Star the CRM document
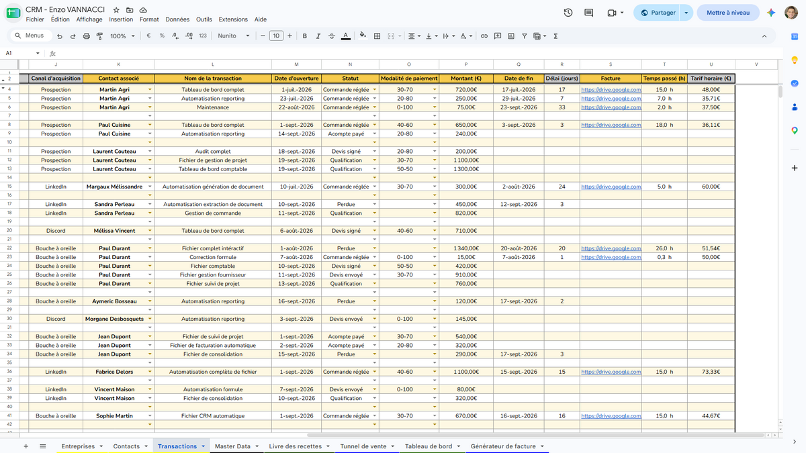 pos(116,10)
